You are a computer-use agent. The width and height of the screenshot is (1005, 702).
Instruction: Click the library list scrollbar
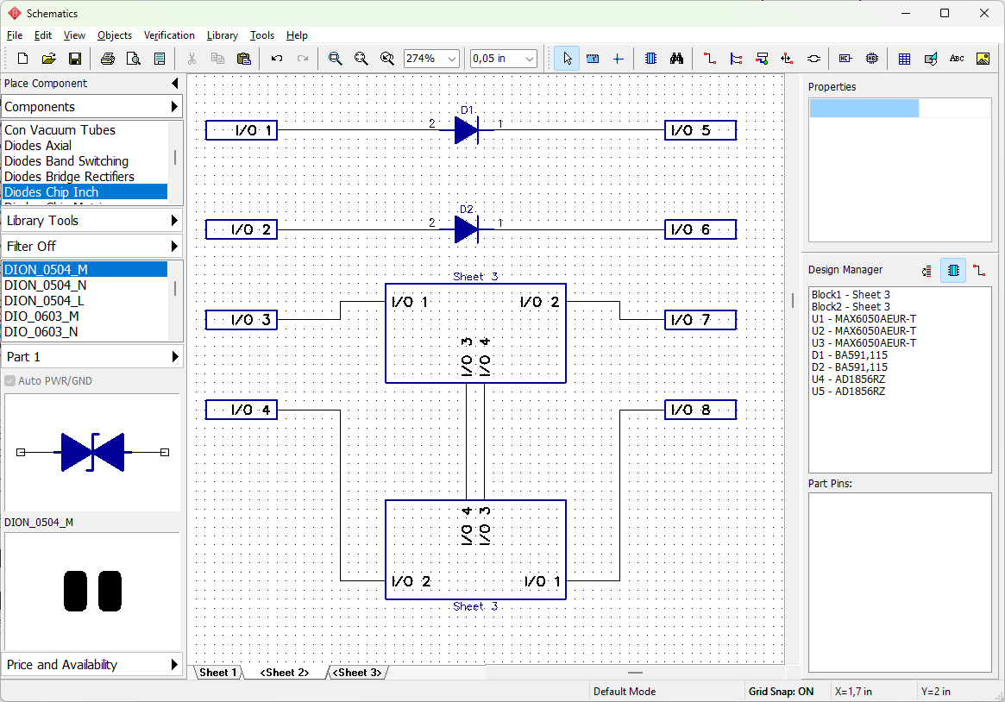point(175,158)
